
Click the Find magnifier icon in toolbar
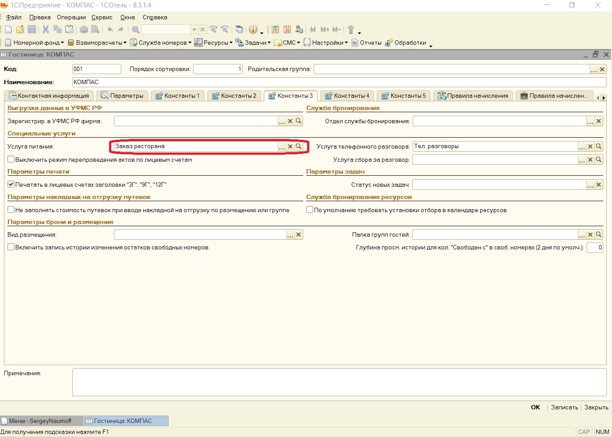click(x=136, y=29)
